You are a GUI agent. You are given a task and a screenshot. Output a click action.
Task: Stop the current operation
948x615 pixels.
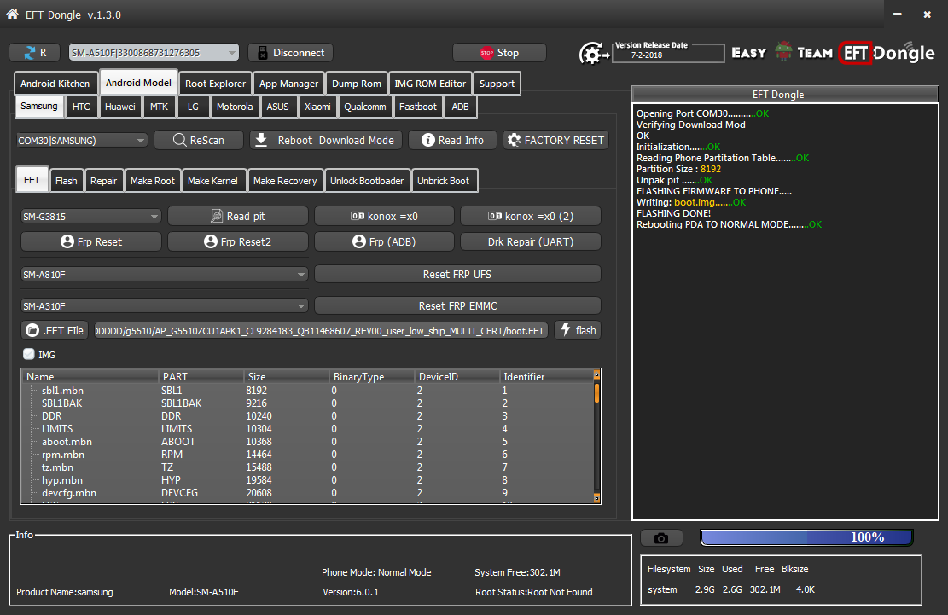click(x=499, y=53)
